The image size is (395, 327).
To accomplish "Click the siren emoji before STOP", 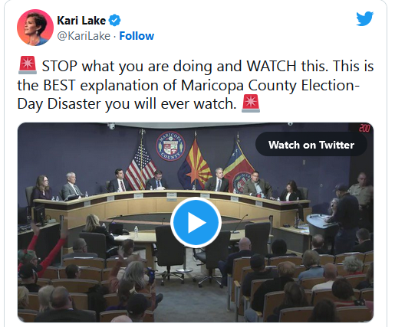I will (x=28, y=65).
